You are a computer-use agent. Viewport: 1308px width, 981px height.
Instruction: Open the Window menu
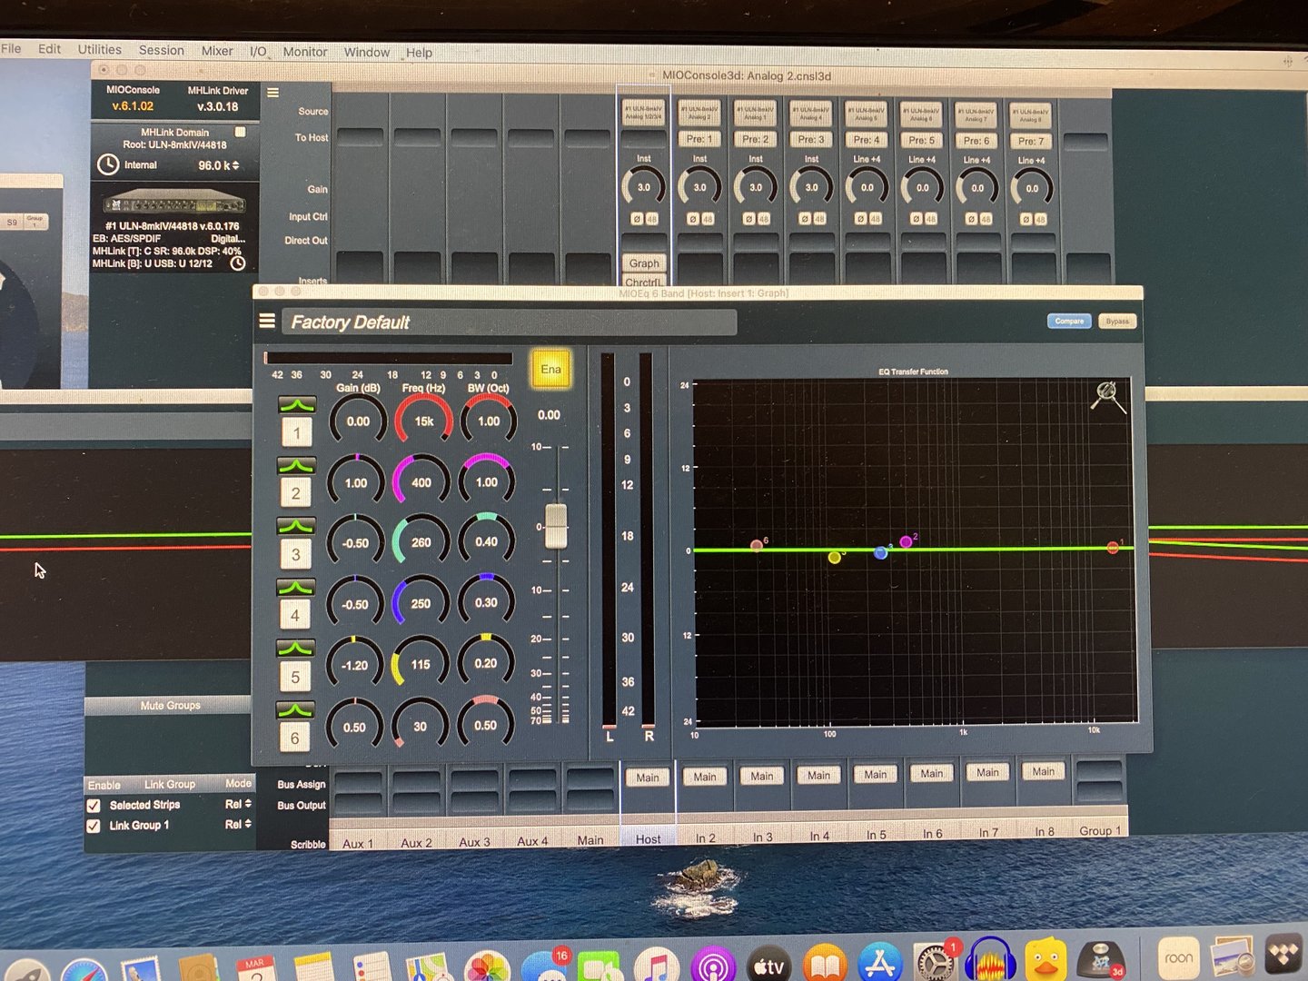click(366, 52)
